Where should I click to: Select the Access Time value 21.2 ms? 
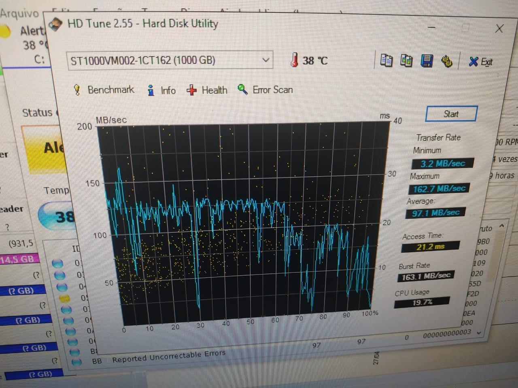tap(431, 247)
